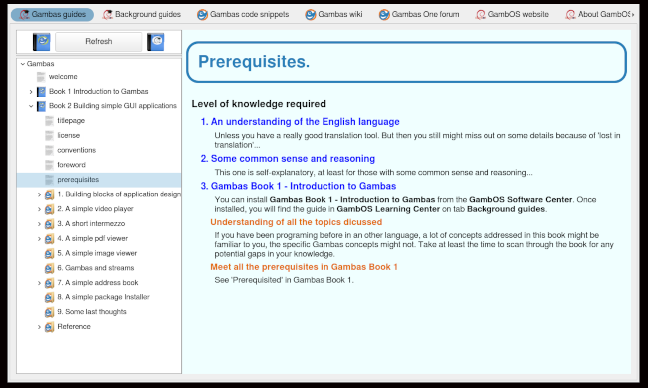The width and height of the screenshot is (648, 388).
Task: Click the icon beside A simple video player
Action: [49, 209]
